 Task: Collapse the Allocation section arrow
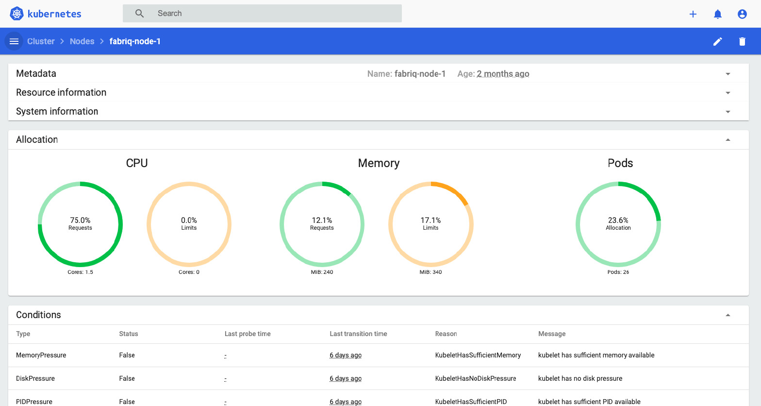click(x=728, y=140)
